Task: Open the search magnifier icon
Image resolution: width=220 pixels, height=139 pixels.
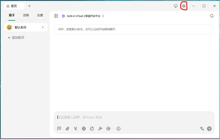Action: pos(212,16)
